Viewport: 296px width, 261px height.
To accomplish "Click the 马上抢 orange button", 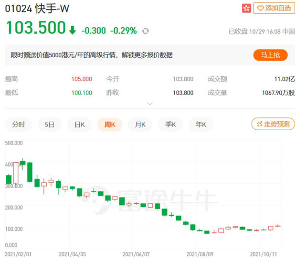I will coord(270,55).
